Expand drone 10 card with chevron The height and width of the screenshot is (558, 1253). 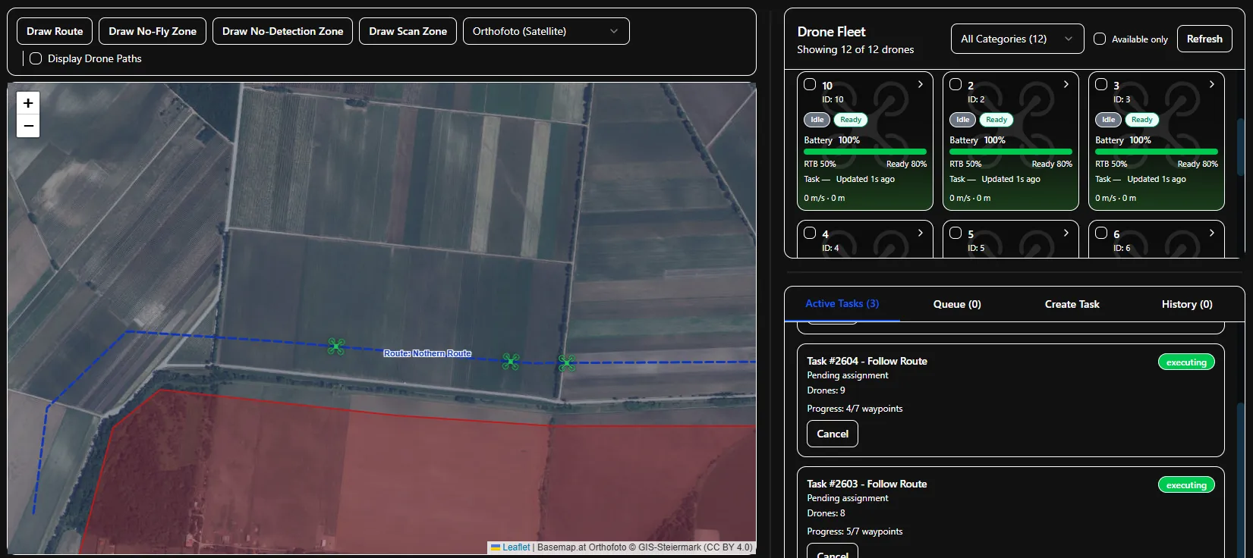920,84
